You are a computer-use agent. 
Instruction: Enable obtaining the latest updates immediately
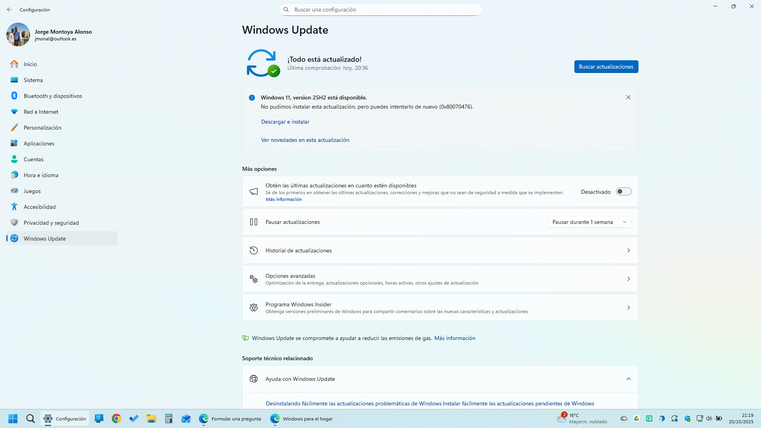623,191
